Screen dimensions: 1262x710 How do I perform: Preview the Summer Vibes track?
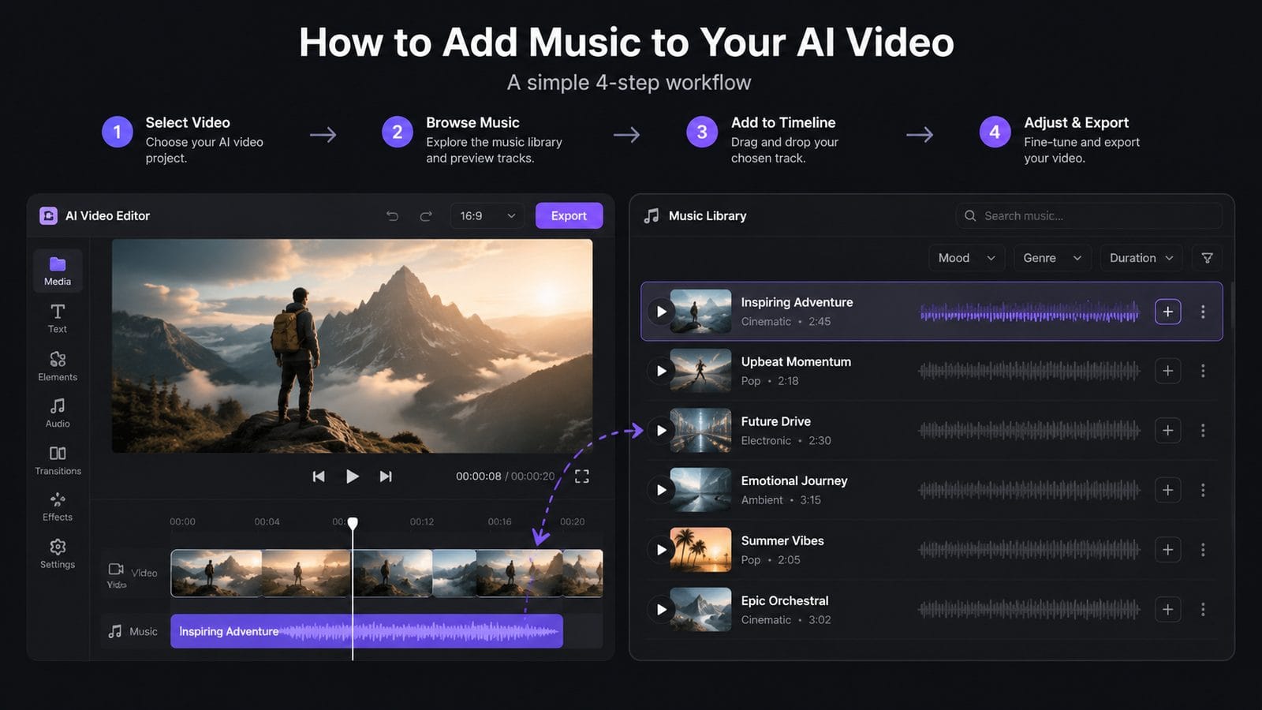tap(661, 550)
